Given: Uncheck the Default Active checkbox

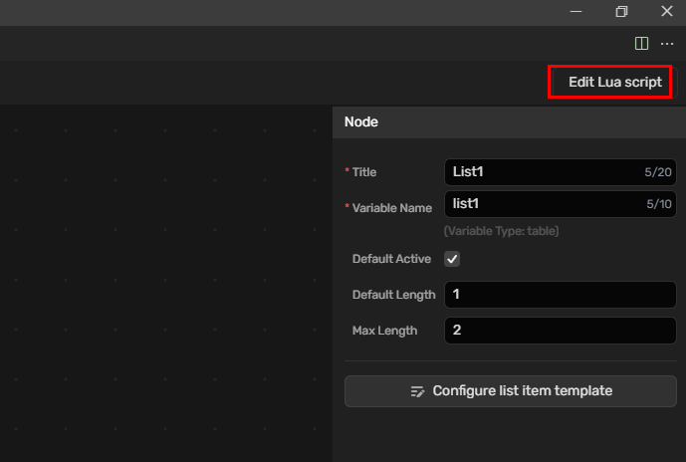Looking at the screenshot, I should pyautogui.click(x=452, y=259).
